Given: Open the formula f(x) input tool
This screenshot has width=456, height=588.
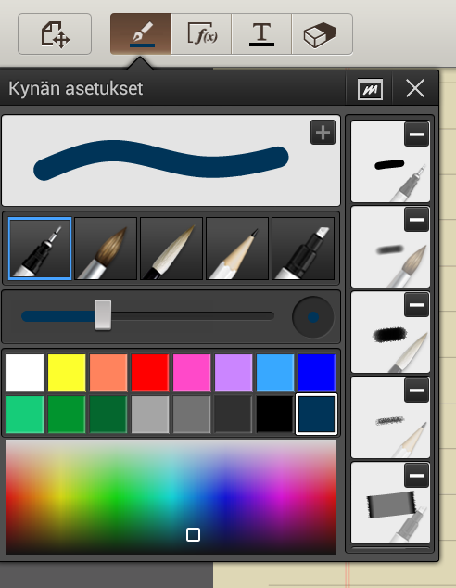Looking at the screenshot, I should tap(201, 34).
